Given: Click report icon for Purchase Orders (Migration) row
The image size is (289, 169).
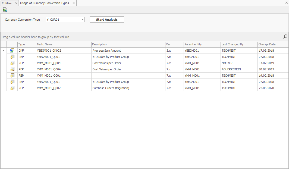Looking at the screenshot, I should click(x=12, y=88).
